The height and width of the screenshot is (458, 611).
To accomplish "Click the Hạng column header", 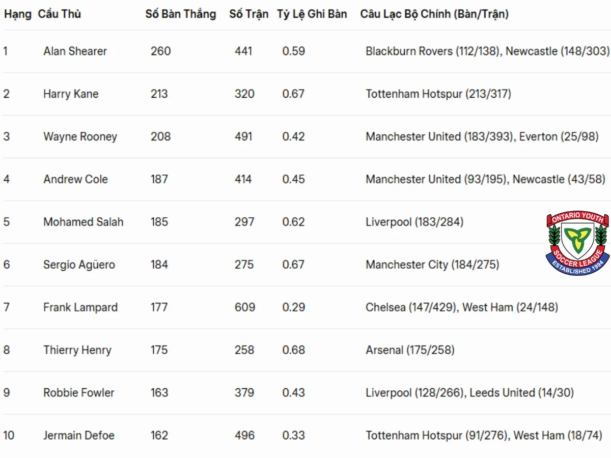I will click(17, 14).
